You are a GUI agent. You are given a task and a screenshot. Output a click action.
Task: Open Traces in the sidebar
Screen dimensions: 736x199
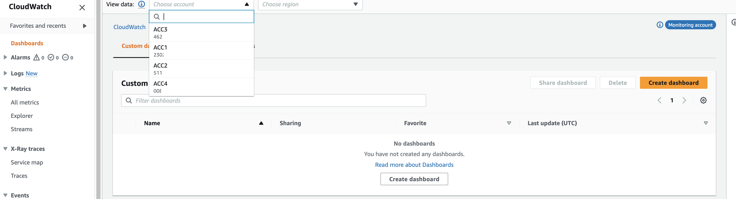point(19,176)
